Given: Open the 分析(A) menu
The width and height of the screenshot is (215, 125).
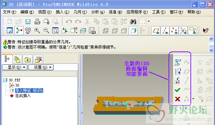Looking at the screenshot, I should (x=98, y=12).
